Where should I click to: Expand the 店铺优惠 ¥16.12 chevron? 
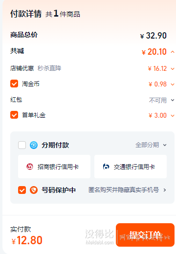pos(173,69)
